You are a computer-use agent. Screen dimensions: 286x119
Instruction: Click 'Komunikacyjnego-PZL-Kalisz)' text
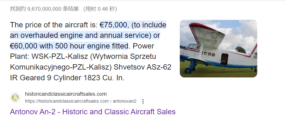click(61, 67)
